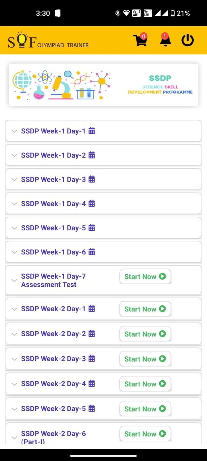The width and height of the screenshot is (207, 461).
Task: Start Now for SSDP Week-2 Day-4
Action: [x=145, y=384]
